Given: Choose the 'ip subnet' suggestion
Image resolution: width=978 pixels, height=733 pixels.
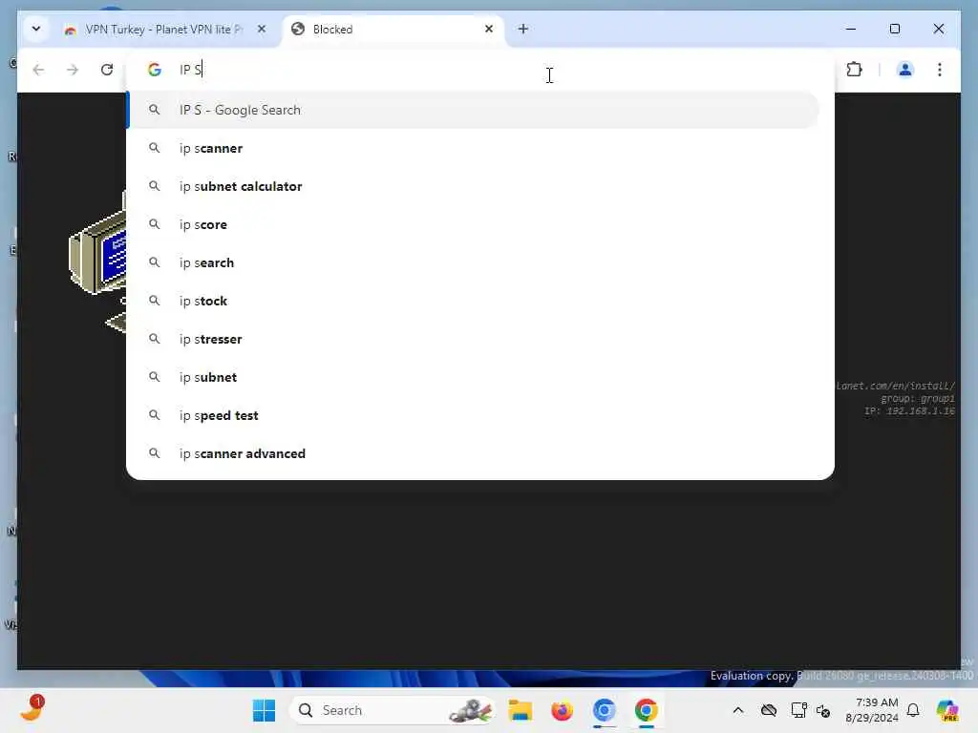Looking at the screenshot, I should pyautogui.click(x=474, y=377).
